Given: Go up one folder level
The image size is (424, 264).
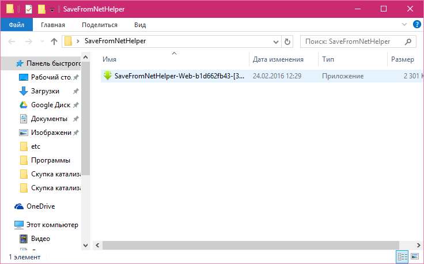Looking at the screenshot, I should click(54, 42).
